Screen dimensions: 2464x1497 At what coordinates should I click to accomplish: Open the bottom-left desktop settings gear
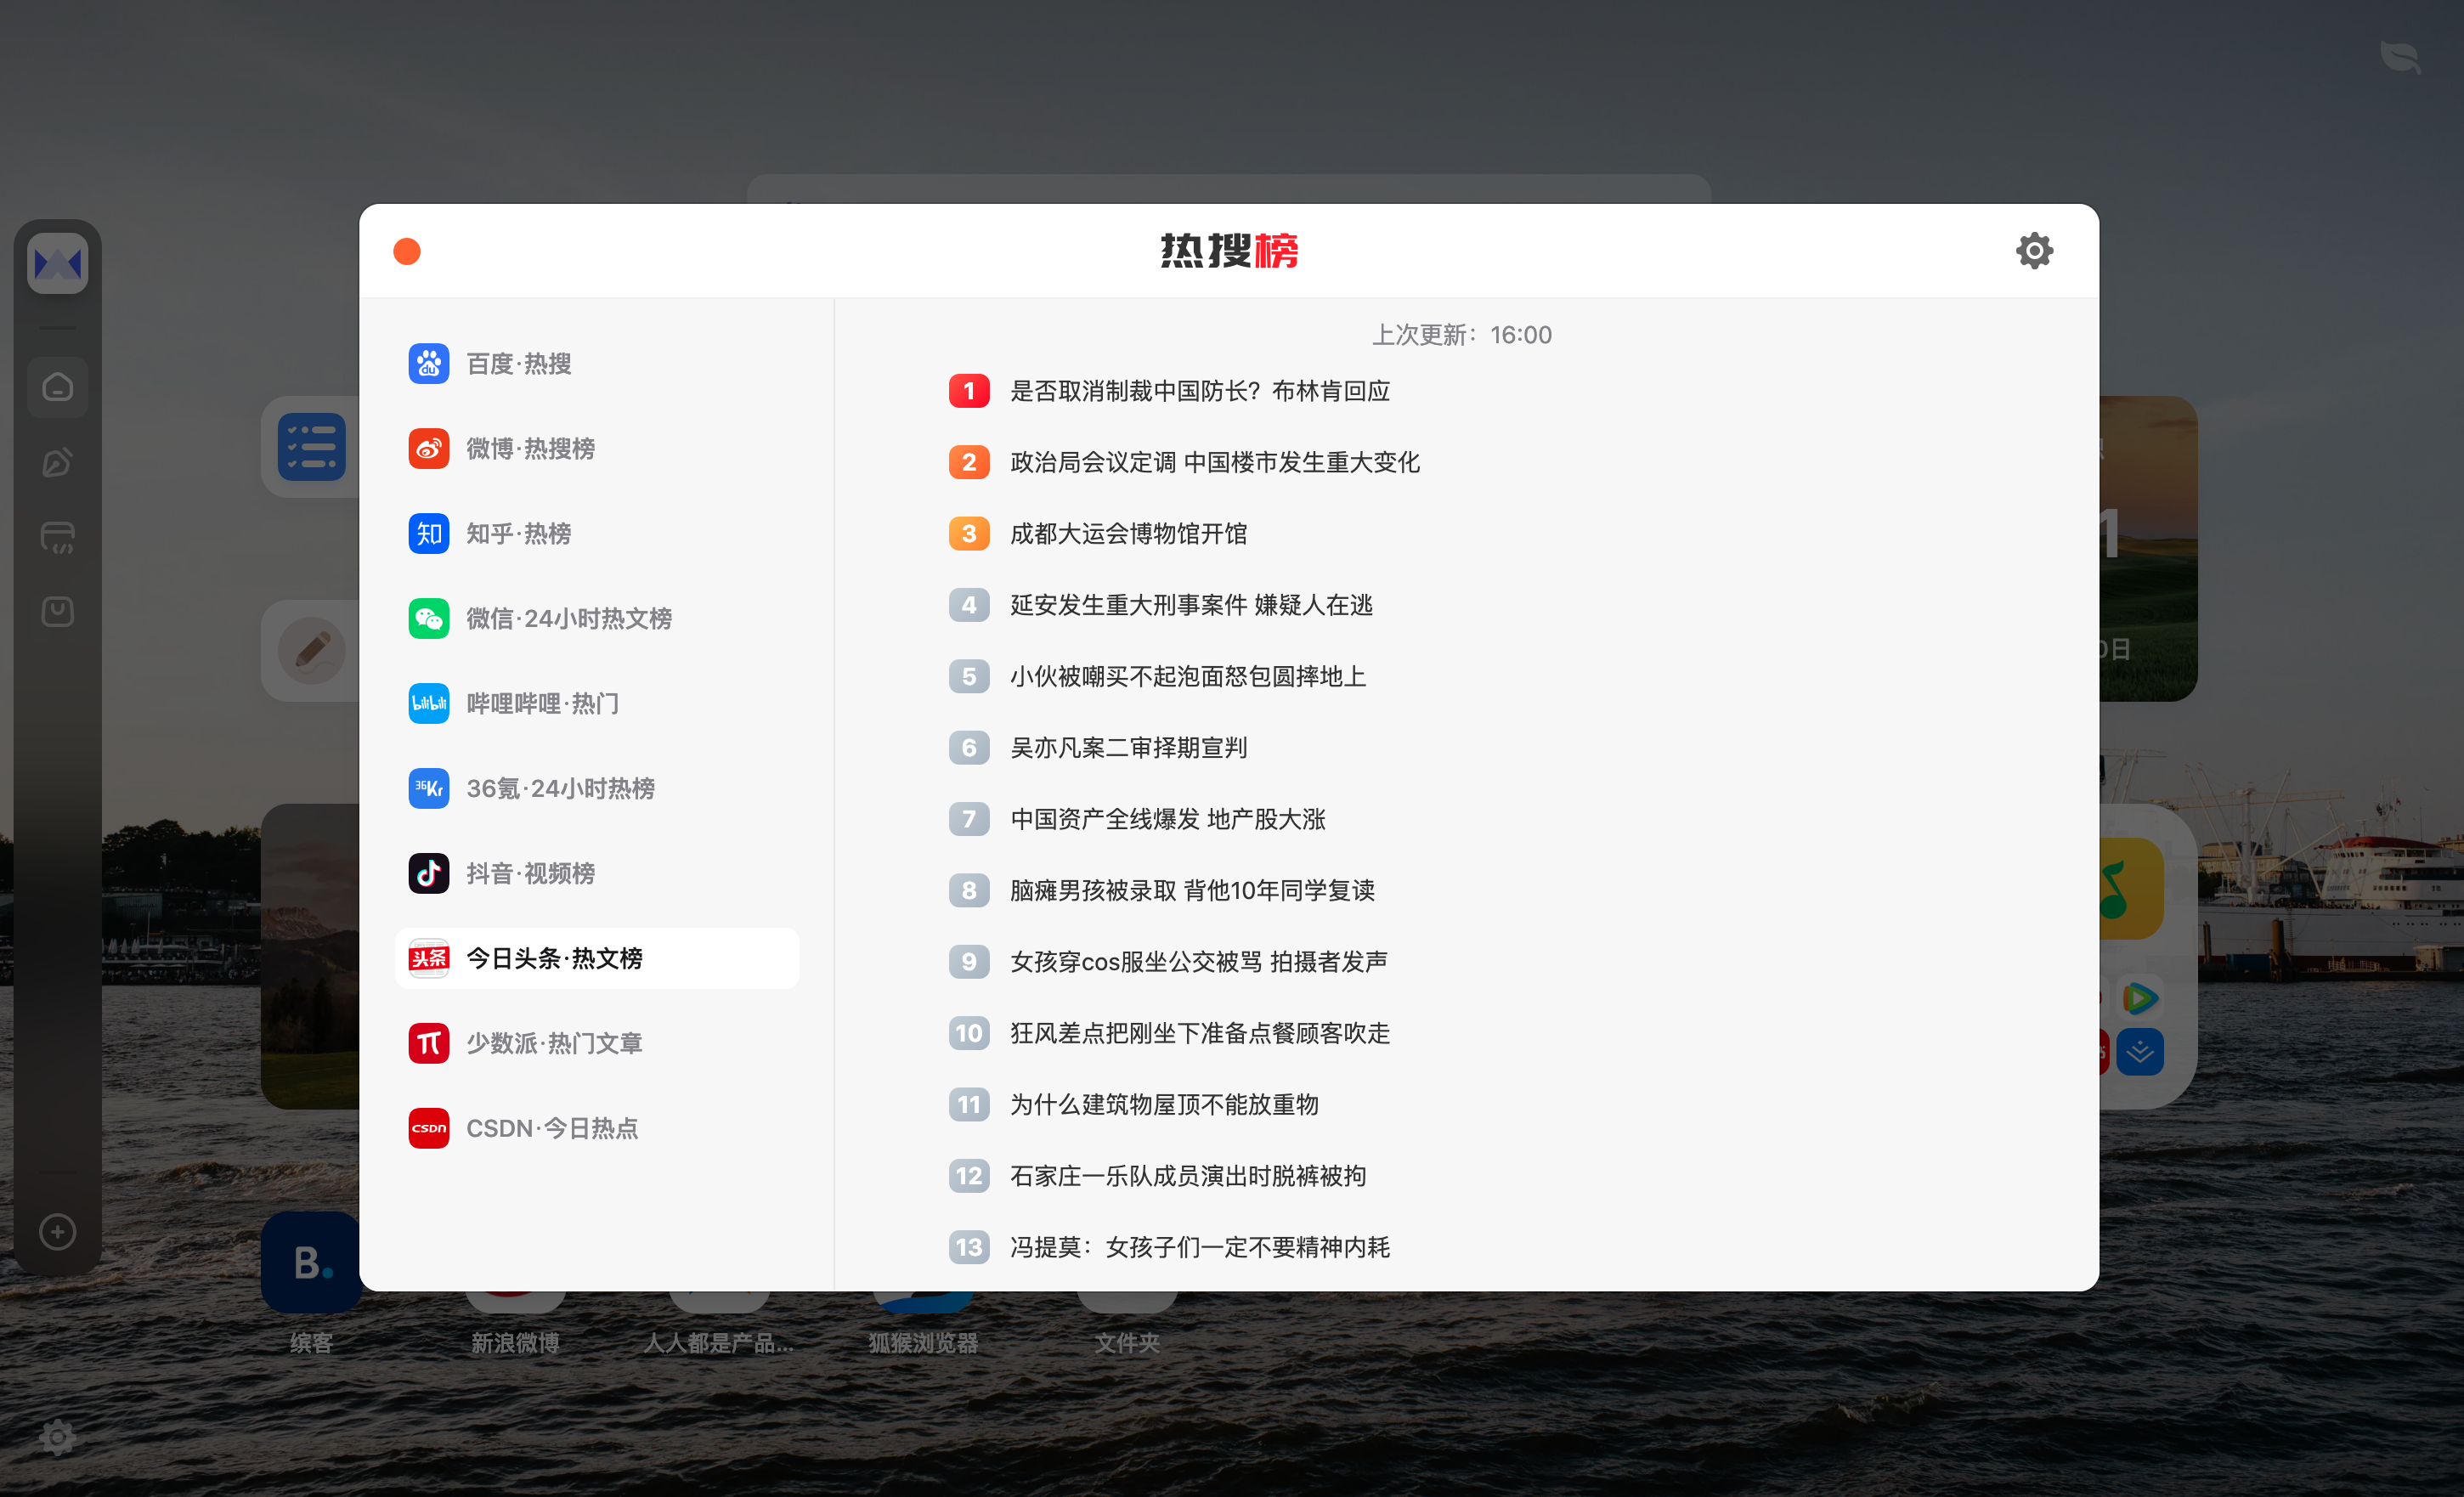[57, 1437]
